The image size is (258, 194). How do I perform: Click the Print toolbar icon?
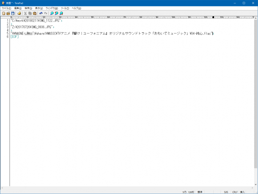click(19, 13)
